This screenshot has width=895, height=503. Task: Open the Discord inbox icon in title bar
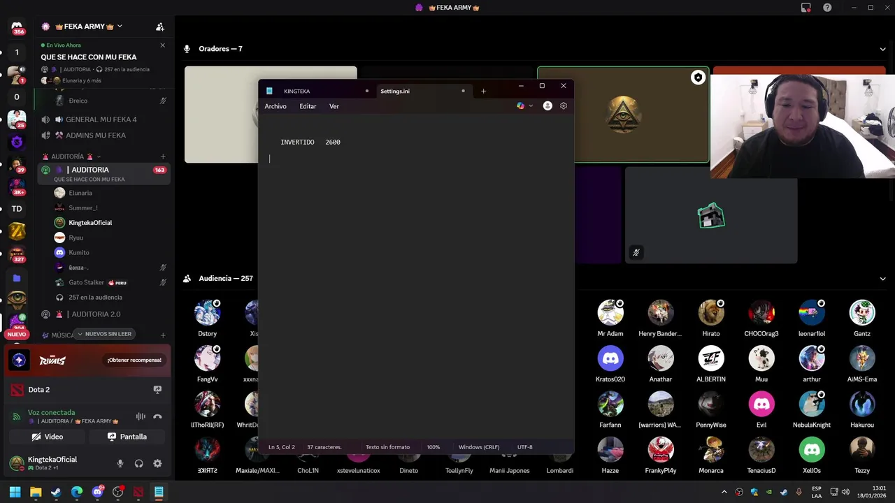coord(806,8)
